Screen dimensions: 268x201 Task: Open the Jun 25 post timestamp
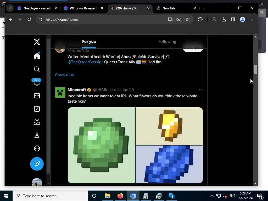tap(128, 90)
